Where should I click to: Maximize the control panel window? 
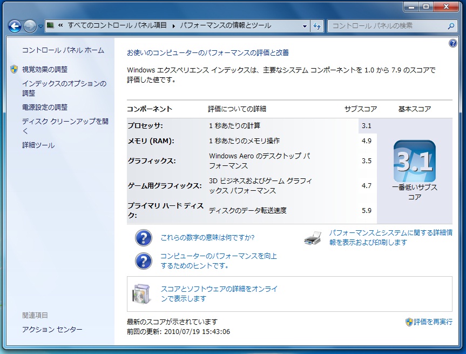tap(426, 7)
